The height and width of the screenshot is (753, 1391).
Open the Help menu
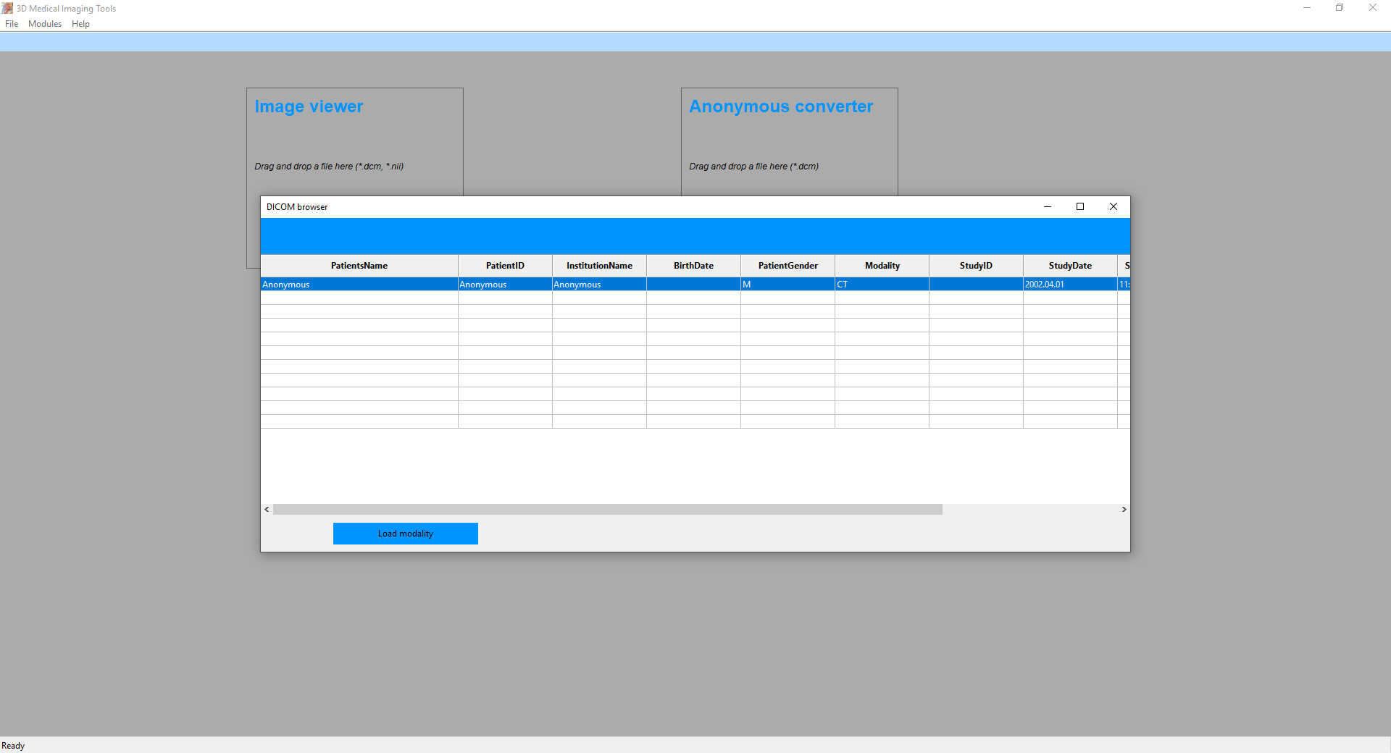80,24
